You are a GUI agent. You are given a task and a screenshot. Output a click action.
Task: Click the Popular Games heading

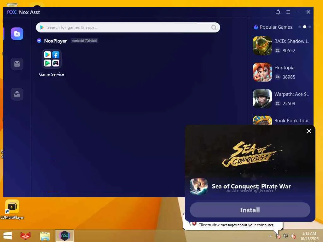pyautogui.click(x=276, y=27)
